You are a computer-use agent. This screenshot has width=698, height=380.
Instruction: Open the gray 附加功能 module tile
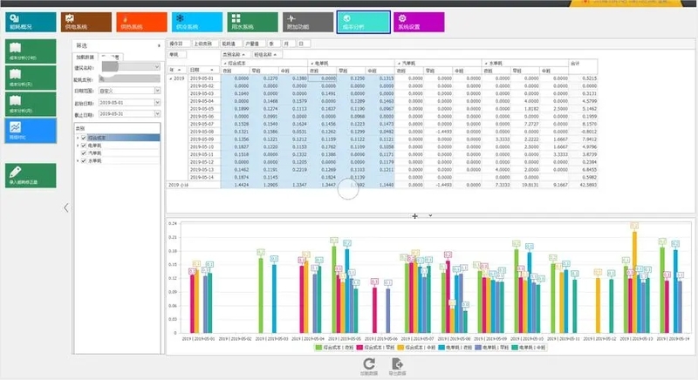pos(307,22)
